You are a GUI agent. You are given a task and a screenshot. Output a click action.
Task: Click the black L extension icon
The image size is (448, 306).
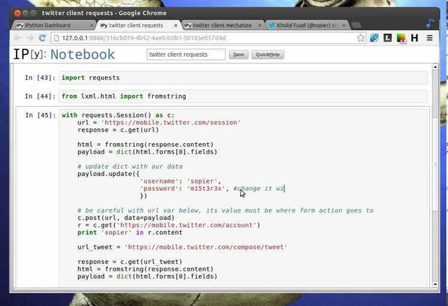(388, 38)
